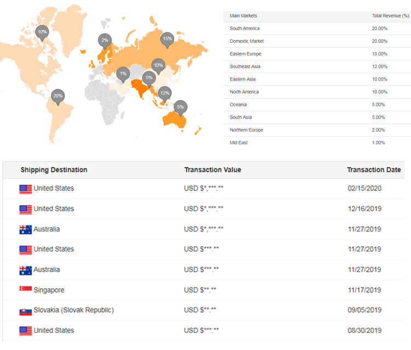Image resolution: width=411 pixels, height=350 pixels.
Task: Click the 10% pin over North America
Action: click(x=42, y=32)
